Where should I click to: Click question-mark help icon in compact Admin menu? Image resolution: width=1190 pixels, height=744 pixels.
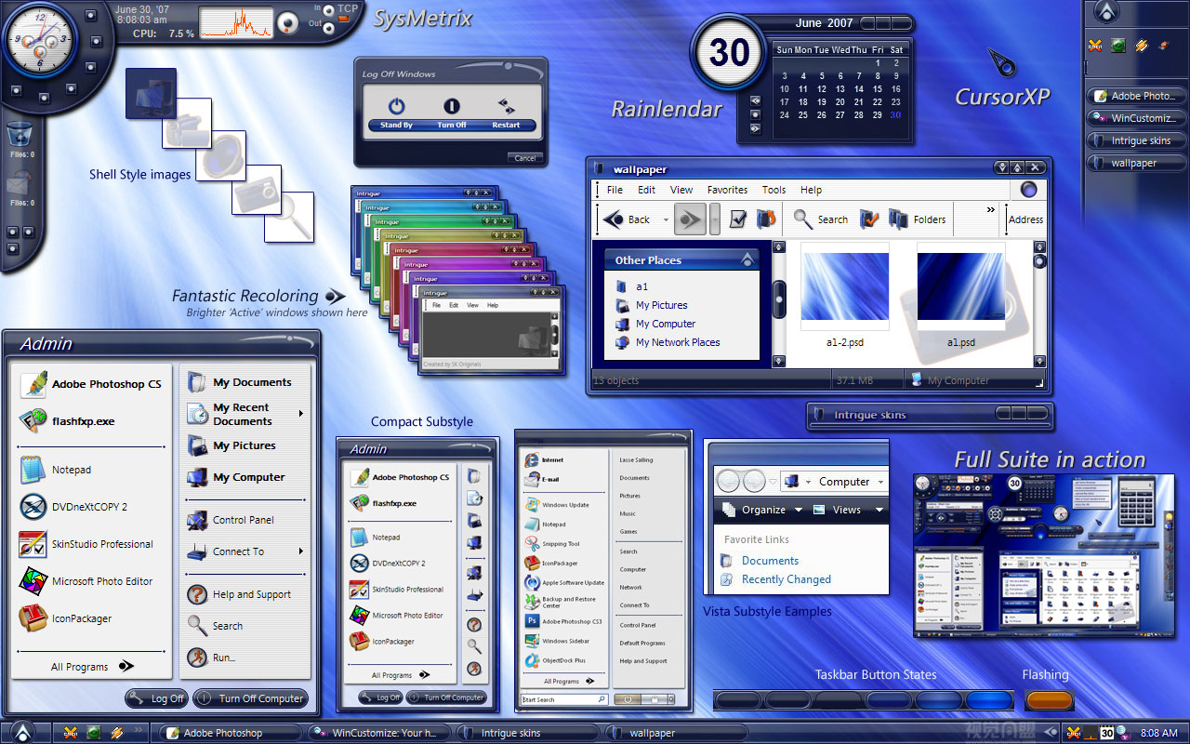pos(474,624)
